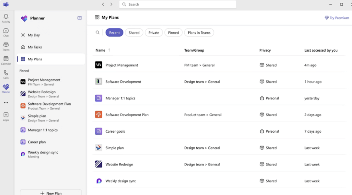Toggle the Private filter pill
The width and height of the screenshot is (352, 195).
(x=154, y=32)
